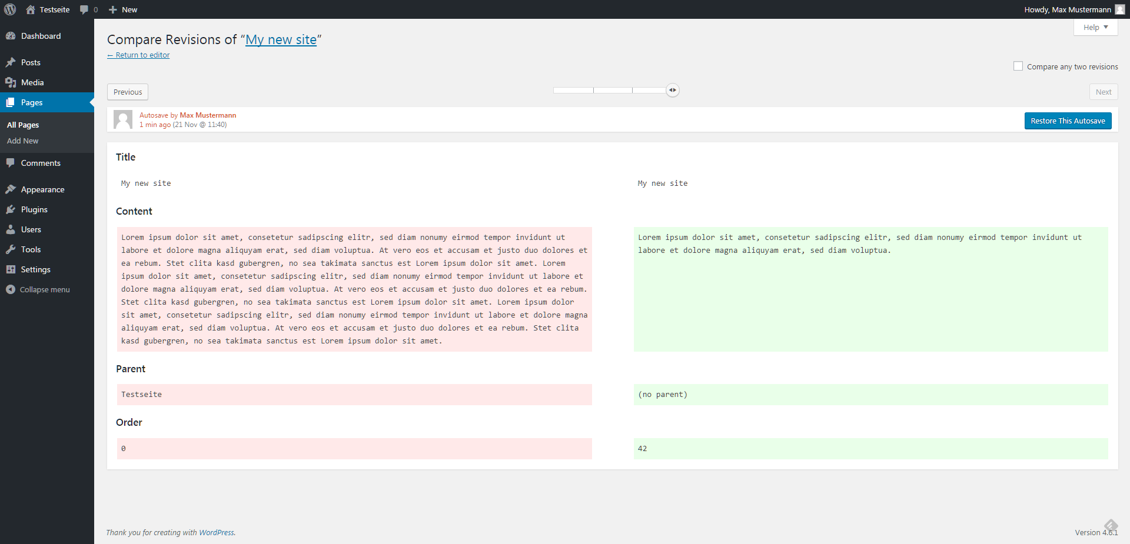Open the My new site title link
Viewport: 1130px width, 544px height.
point(281,39)
